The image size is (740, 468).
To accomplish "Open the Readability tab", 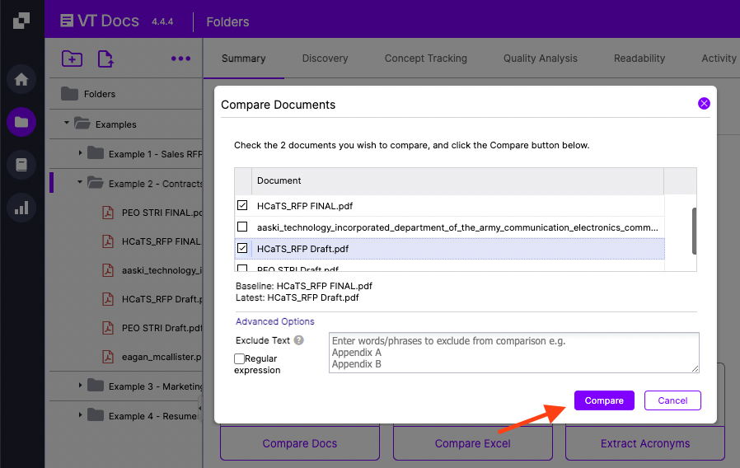I will click(x=639, y=58).
